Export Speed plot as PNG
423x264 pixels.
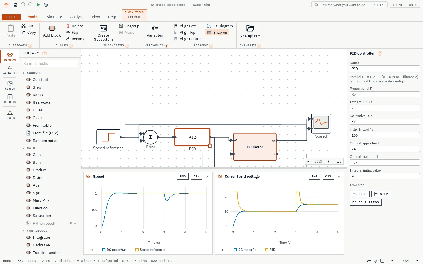183,177
